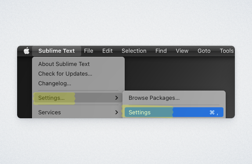Screen dimensions: 252x164
Task: Open the Goto menu
Action: [x=204, y=51]
